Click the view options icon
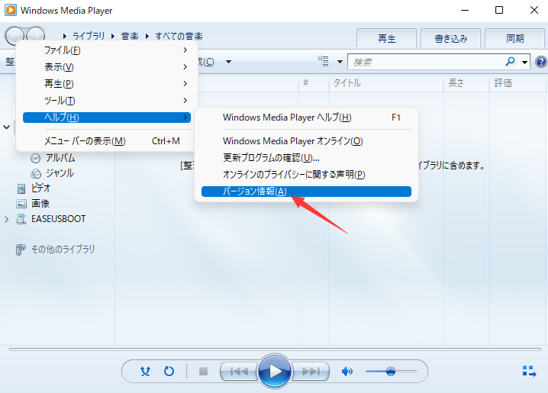The image size is (548, 393). coord(323,62)
